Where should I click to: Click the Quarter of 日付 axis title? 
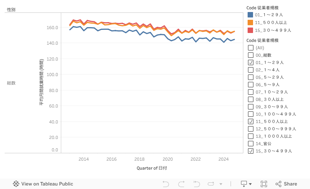pyautogui.click(x=152, y=168)
